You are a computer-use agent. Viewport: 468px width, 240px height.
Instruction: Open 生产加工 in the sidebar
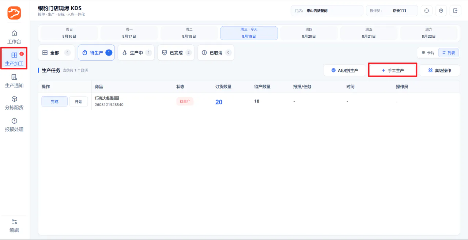pos(14,59)
